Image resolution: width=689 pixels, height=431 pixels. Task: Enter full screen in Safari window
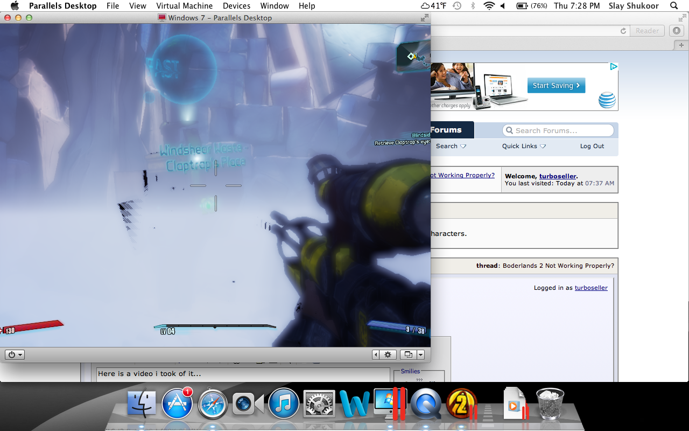[x=683, y=18]
